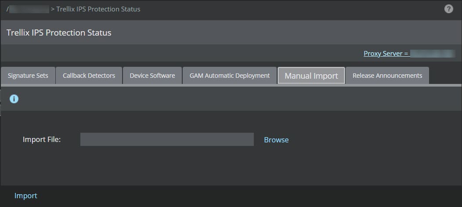Click the Import File label
462x207 pixels.
click(42, 139)
